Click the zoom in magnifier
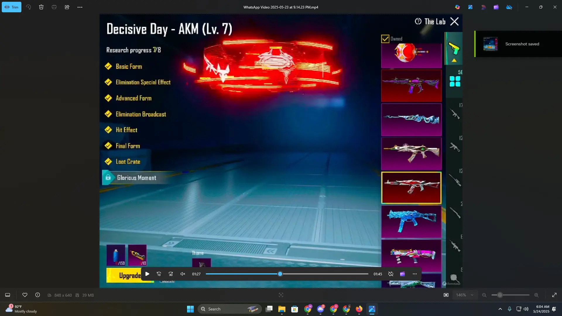 click(536, 295)
